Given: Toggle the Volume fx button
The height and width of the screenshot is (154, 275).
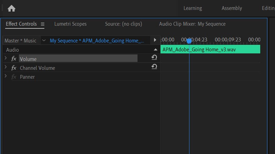Looking at the screenshot, I should (14, 59).
